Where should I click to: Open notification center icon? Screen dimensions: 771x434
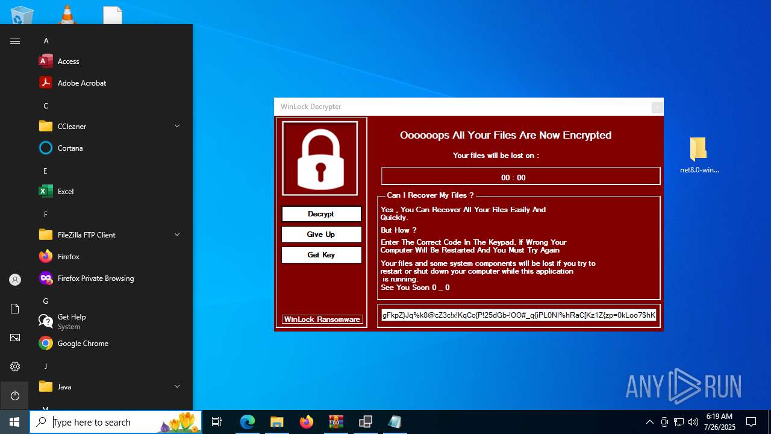click(x=752, y=422)
